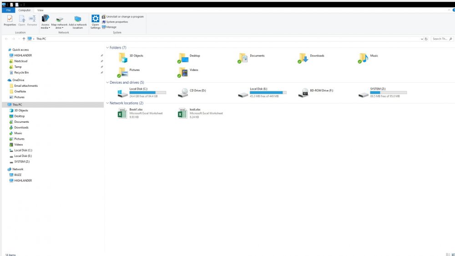Select OneDrive in the navigation pane

click(18, 80)
